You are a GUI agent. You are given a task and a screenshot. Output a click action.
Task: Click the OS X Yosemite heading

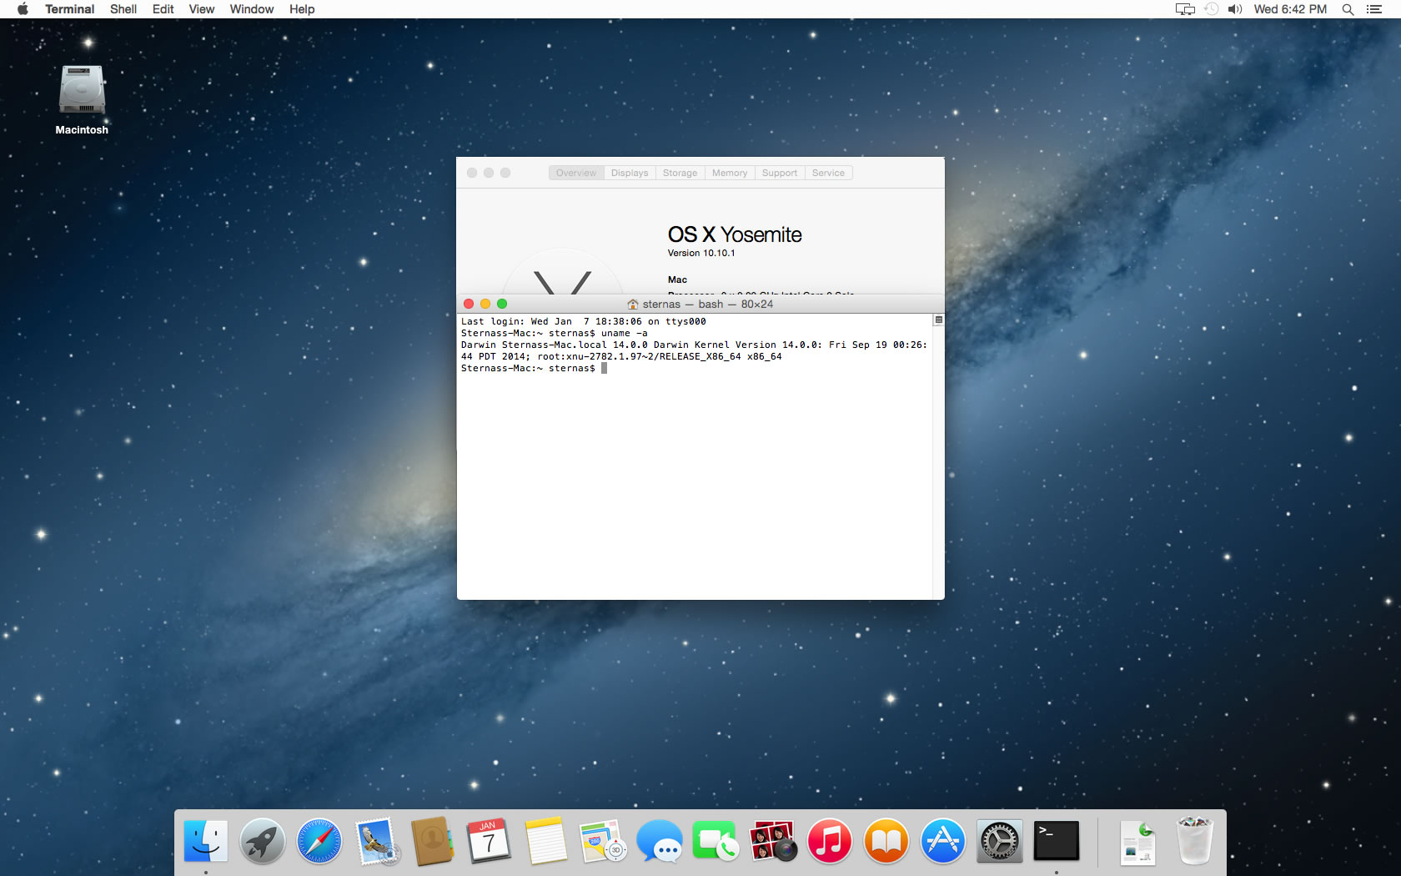pos(735,234)
